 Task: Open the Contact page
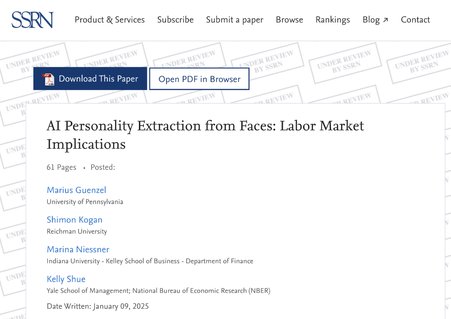415,19
